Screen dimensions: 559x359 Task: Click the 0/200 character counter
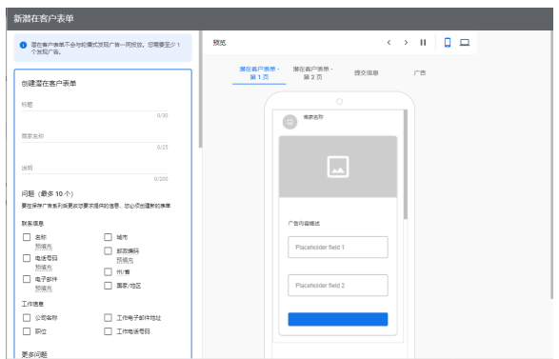[x=161, y=179]
